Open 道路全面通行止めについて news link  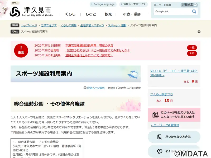[x=89, y=55]
